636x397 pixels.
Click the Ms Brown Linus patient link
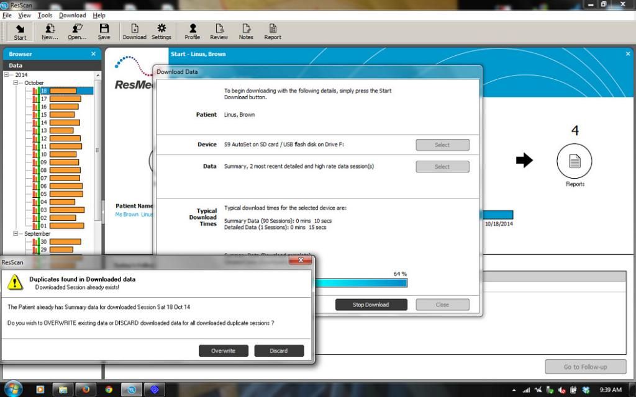[134, 214]
